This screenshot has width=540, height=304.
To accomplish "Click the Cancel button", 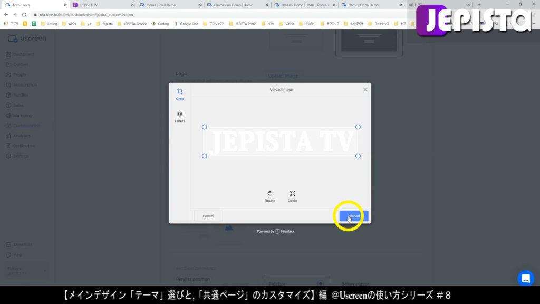I will 208,216.
